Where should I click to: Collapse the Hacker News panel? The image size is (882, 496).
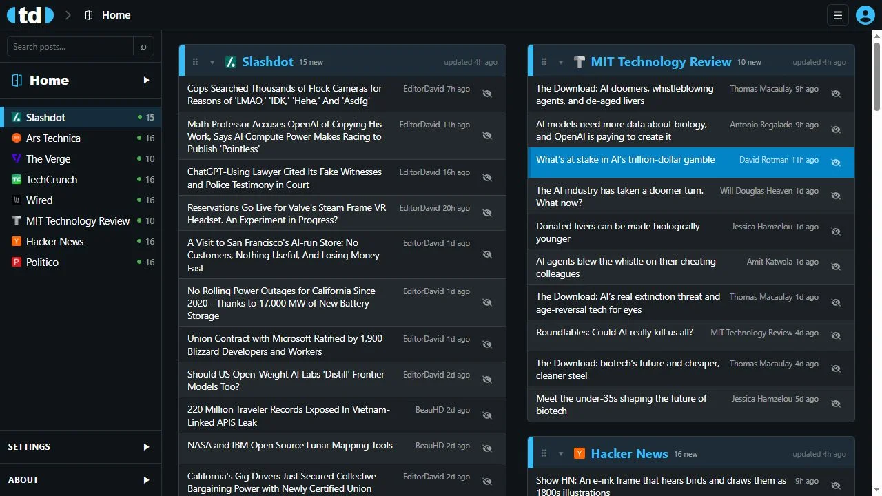pos(561,454)
